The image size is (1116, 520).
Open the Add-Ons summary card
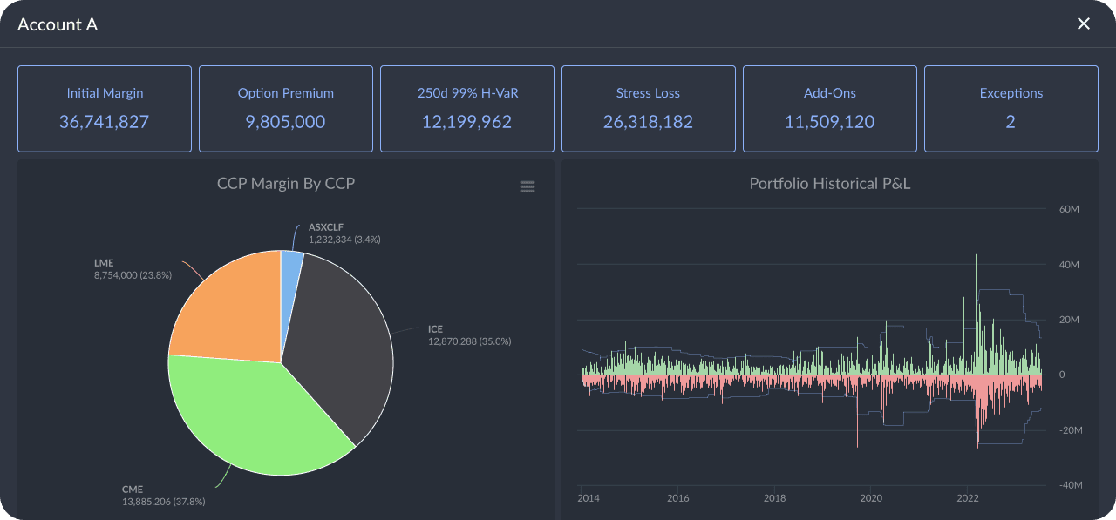(829, 109)
